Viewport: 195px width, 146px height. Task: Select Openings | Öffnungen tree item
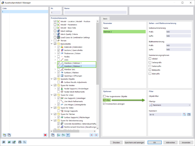pos(73,76)
